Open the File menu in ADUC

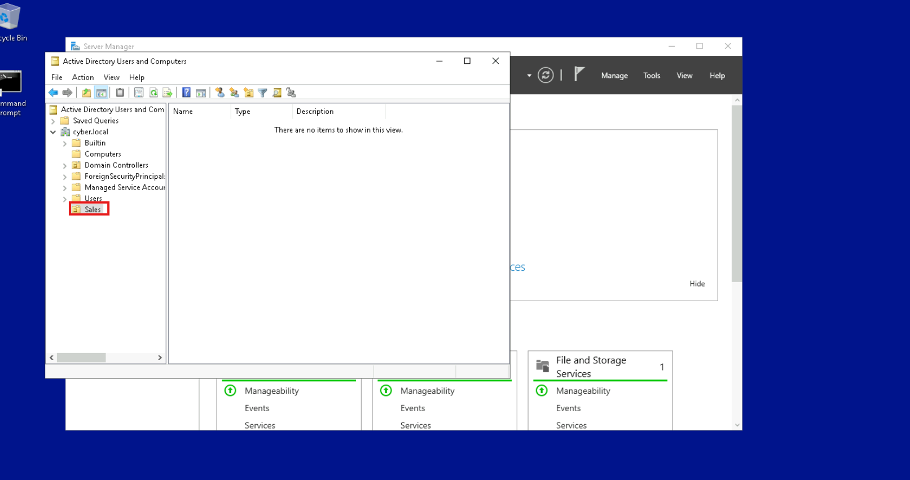pos(57,77)
